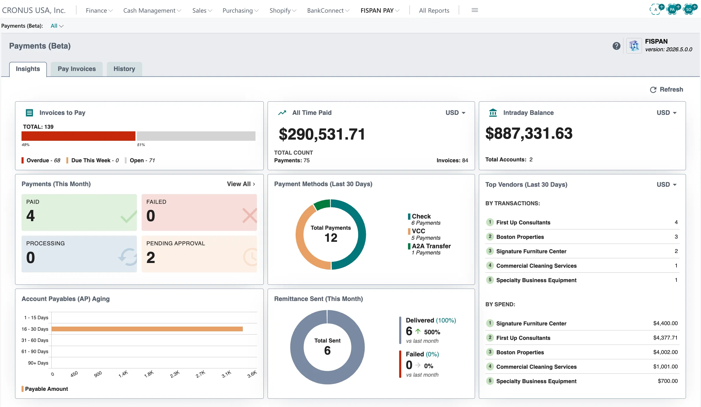Click the Invoices to Pay list icon
The image size is (701, 407).
coord(30,113)
